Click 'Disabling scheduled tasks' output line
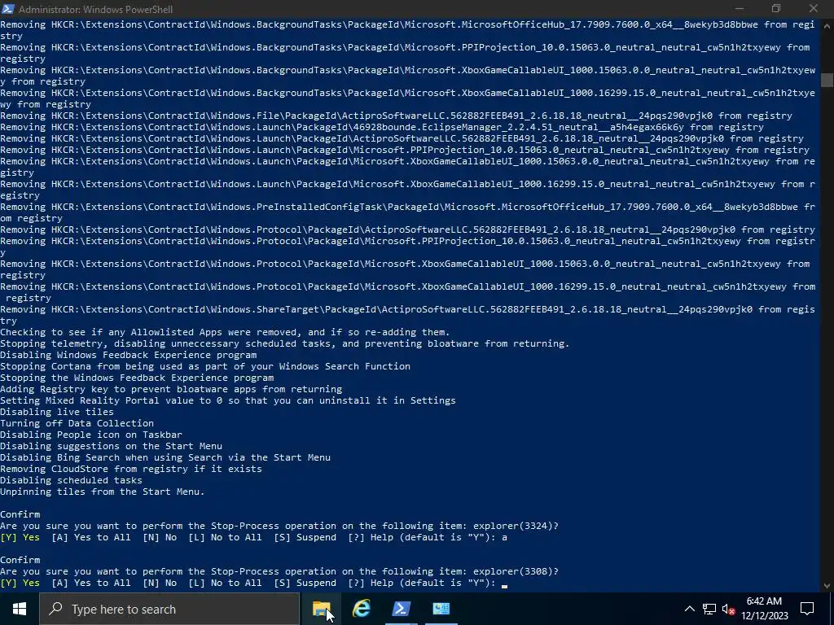 click(x=72, y=480)
